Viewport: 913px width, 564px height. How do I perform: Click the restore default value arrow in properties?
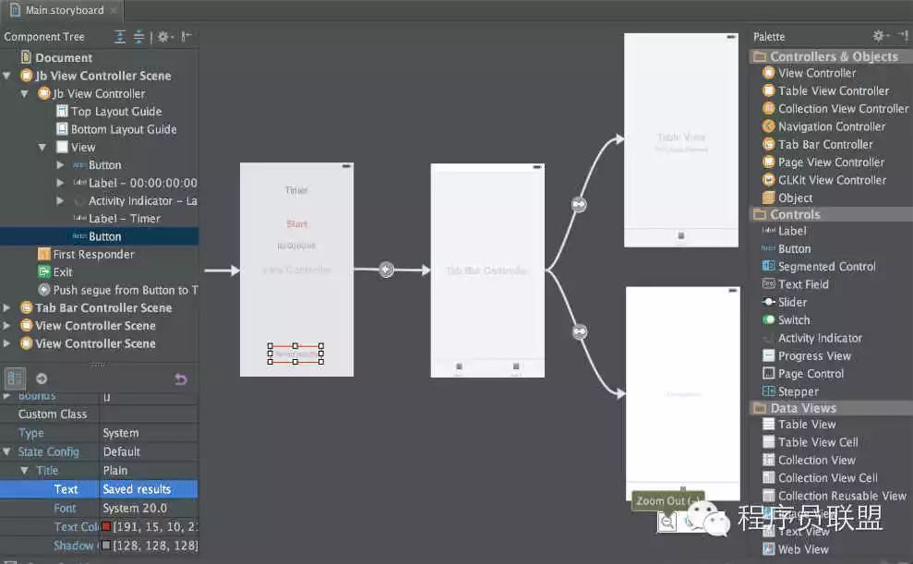pyautogui.click(x=181, y=378)
